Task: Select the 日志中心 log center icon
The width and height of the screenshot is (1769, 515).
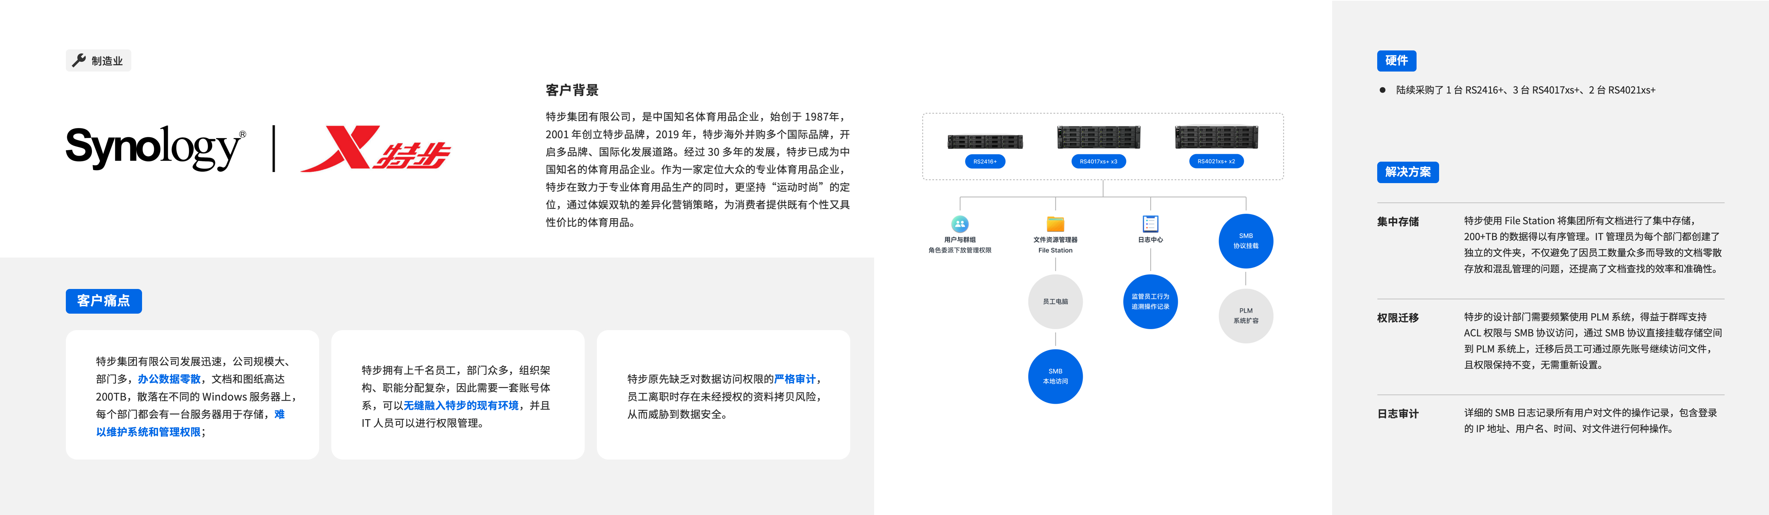Action: (1150, 224)
